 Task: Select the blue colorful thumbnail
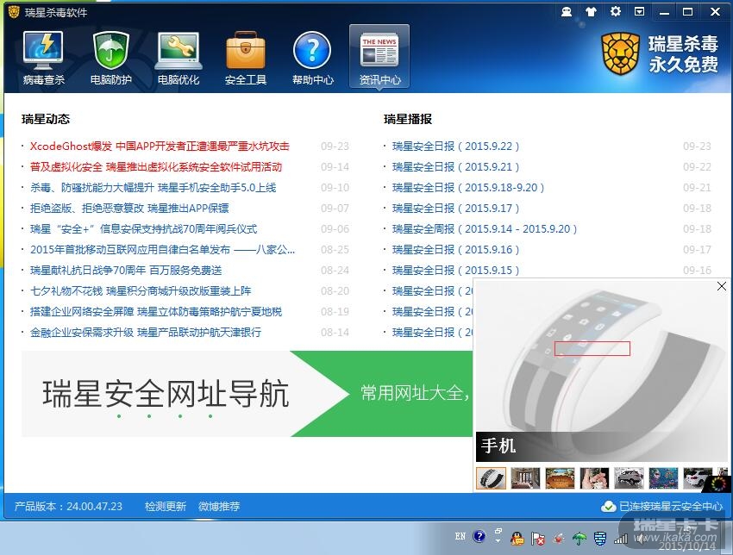(x=663, y=478)
